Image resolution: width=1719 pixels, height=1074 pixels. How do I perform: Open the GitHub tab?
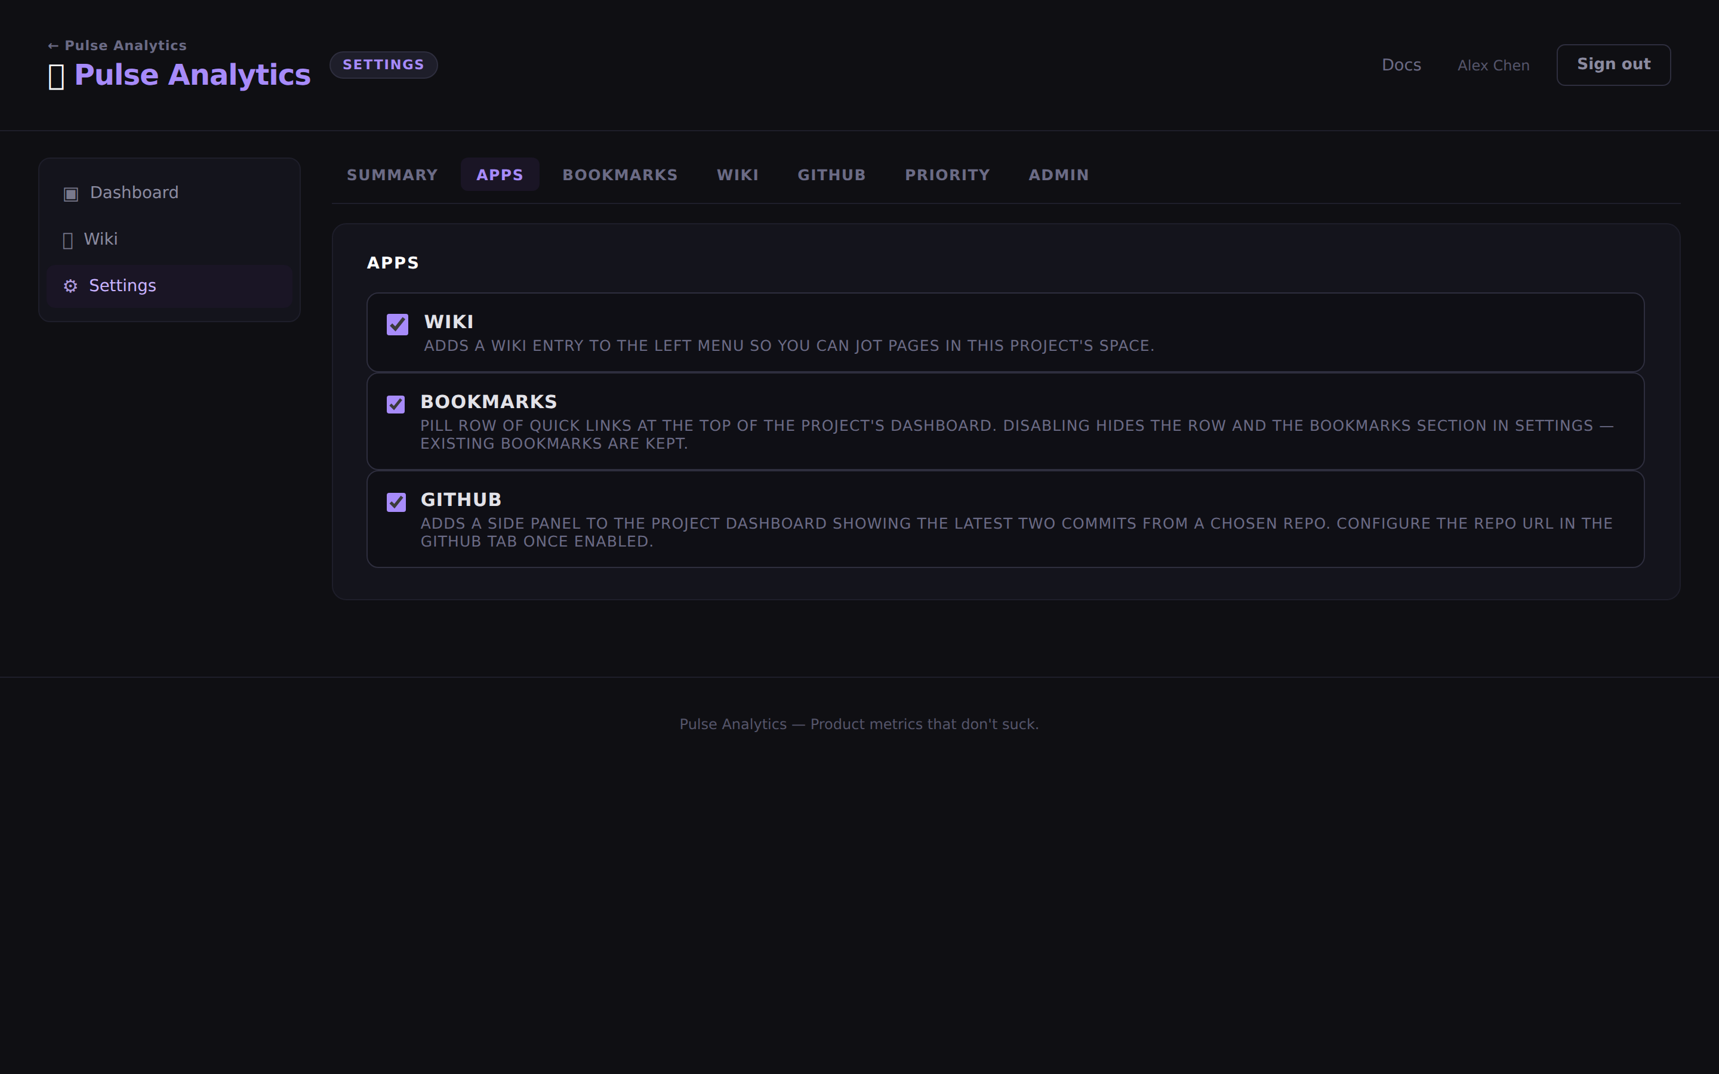[x=832, y=175]
